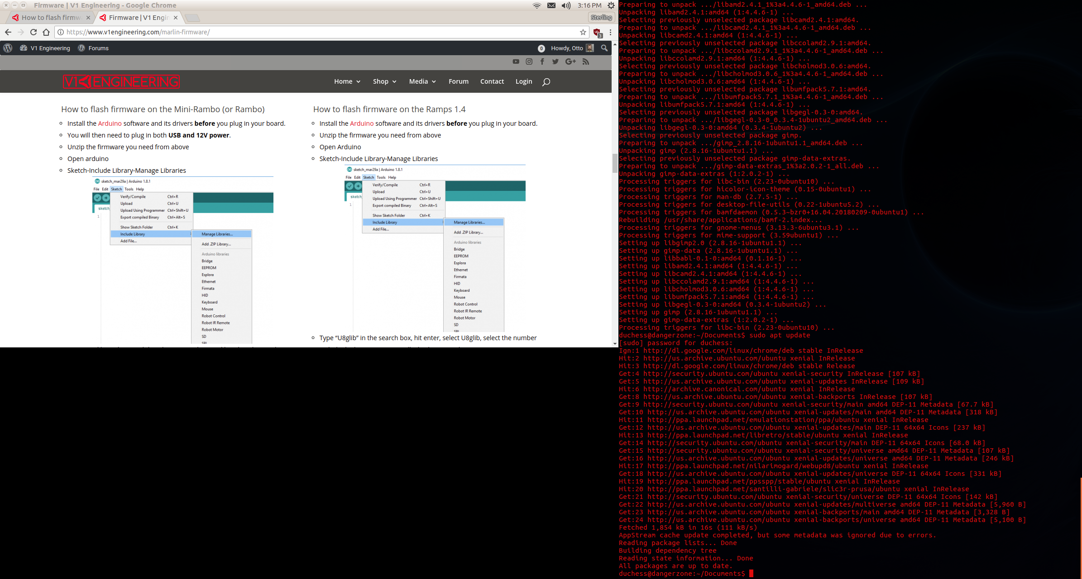Open the Twitter social icon
Viewport: 1082px width, 579px height.
pos(555,62)
